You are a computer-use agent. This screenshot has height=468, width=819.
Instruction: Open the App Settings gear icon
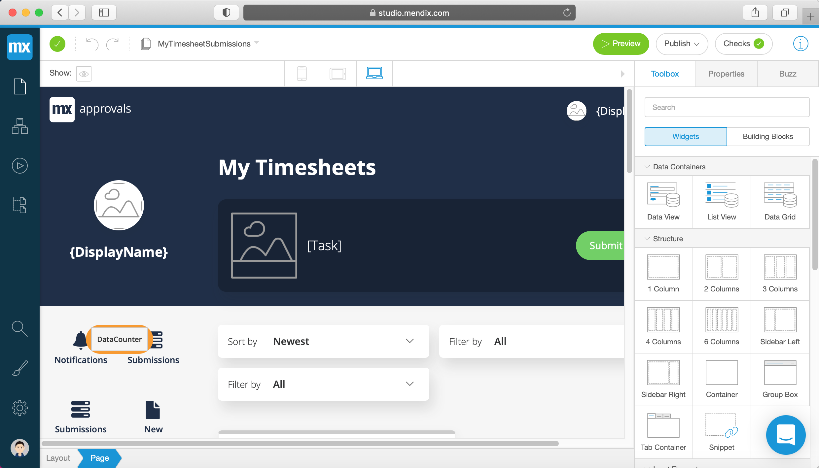[20, 408]
